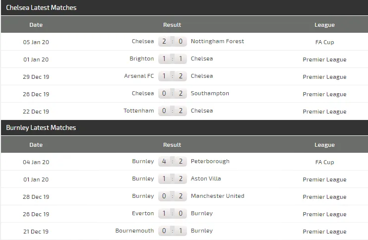368x240 pixels.
Task: Click the 05 Jan 20 date cell
Action: pyautogui.click(x=36, y=42)
